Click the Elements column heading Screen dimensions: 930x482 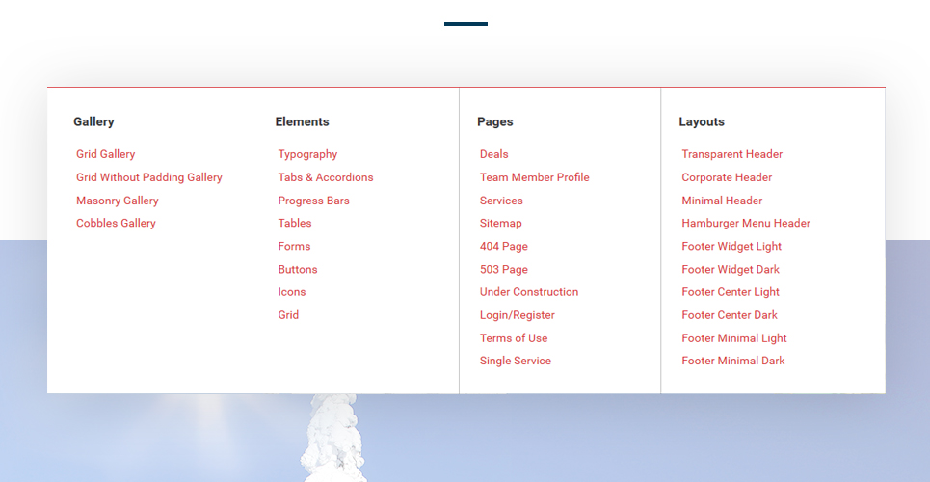pyautogui.click(x=302, y=121)
